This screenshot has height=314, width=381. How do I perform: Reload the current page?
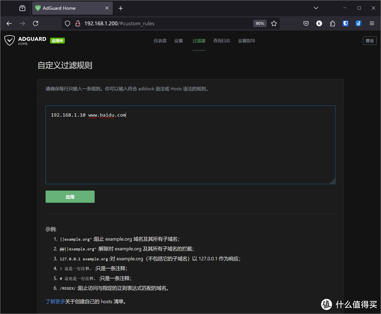(x=35, y=23)
